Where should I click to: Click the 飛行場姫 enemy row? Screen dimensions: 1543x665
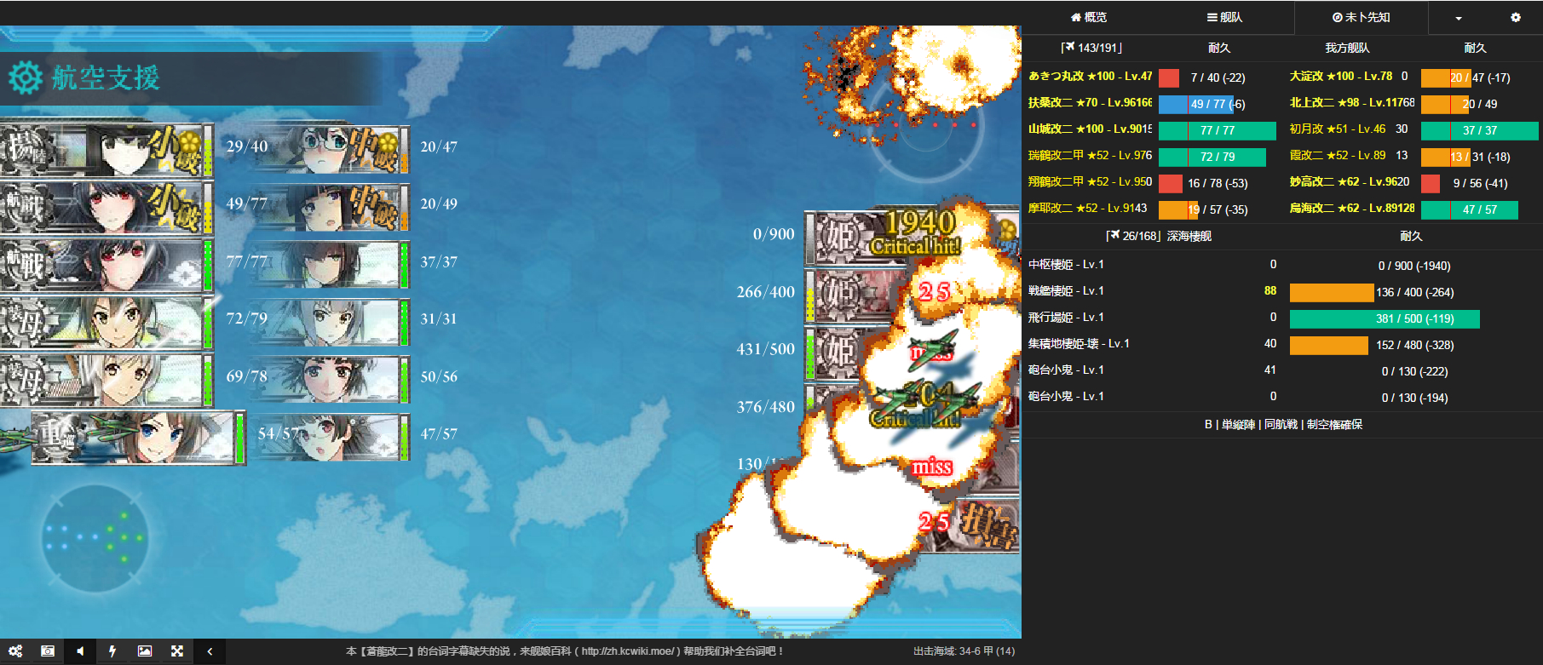tap(1282, 318)
